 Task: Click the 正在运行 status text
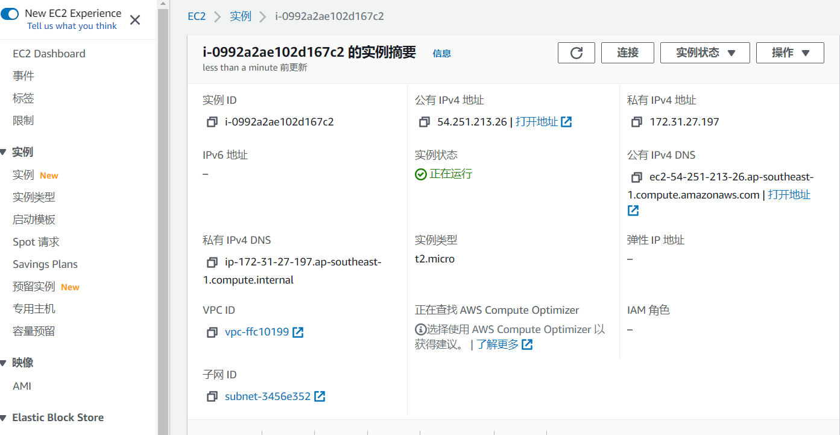[x=451, y=174]
